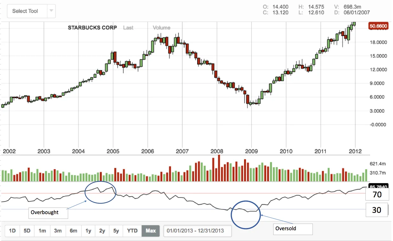Viewport: 393px width, 241px height.
Task: Click the black 85.7840 RSI value tag
Action: (378, 186)
